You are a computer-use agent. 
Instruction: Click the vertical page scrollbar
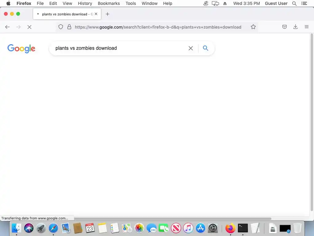312,122
